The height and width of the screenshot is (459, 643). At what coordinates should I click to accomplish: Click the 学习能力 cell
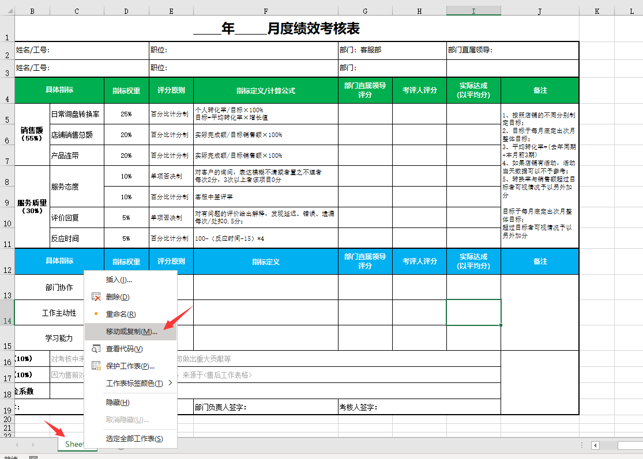pyautogui.click(x=59, y=338)
